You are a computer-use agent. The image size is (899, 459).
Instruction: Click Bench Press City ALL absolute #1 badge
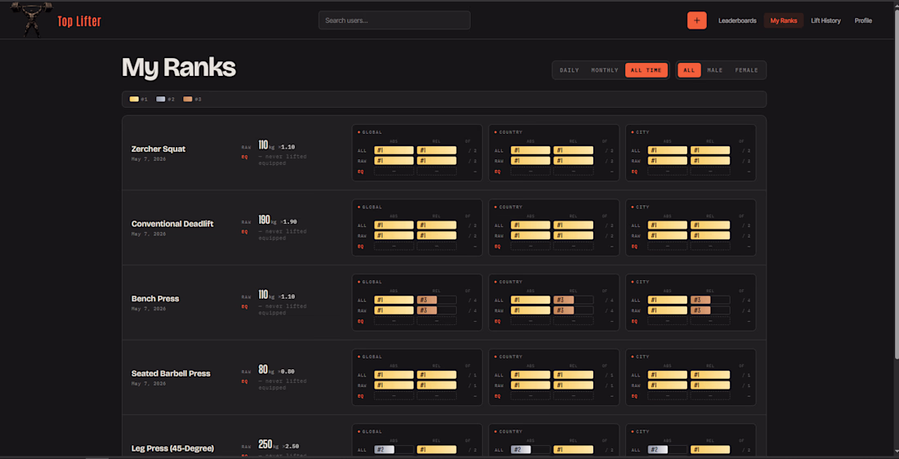coord(668,300)
